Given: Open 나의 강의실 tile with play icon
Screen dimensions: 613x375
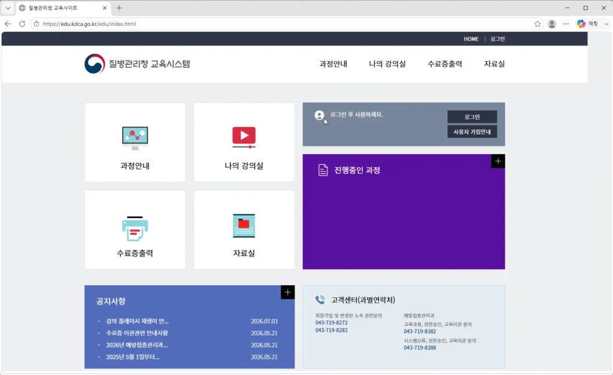Looking at the screenshot, I should (244, 143).
